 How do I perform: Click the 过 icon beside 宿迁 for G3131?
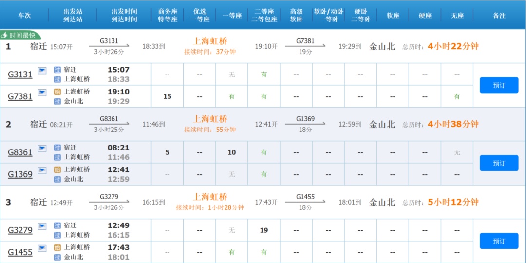(57, 70)
